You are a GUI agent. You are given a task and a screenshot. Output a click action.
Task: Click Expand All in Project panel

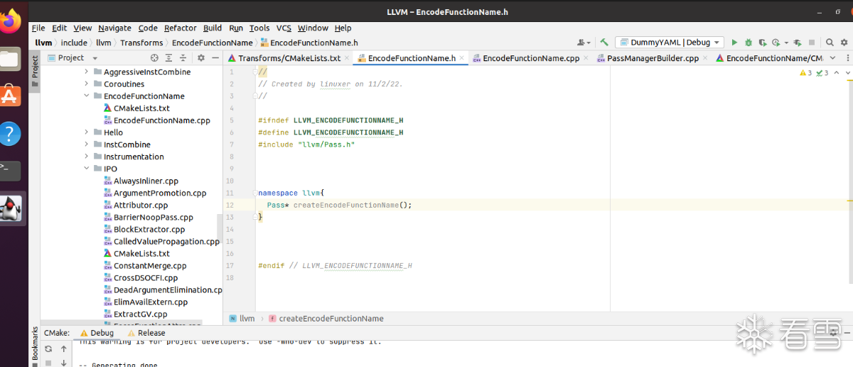pyautogui.click(x=169, y=58)
